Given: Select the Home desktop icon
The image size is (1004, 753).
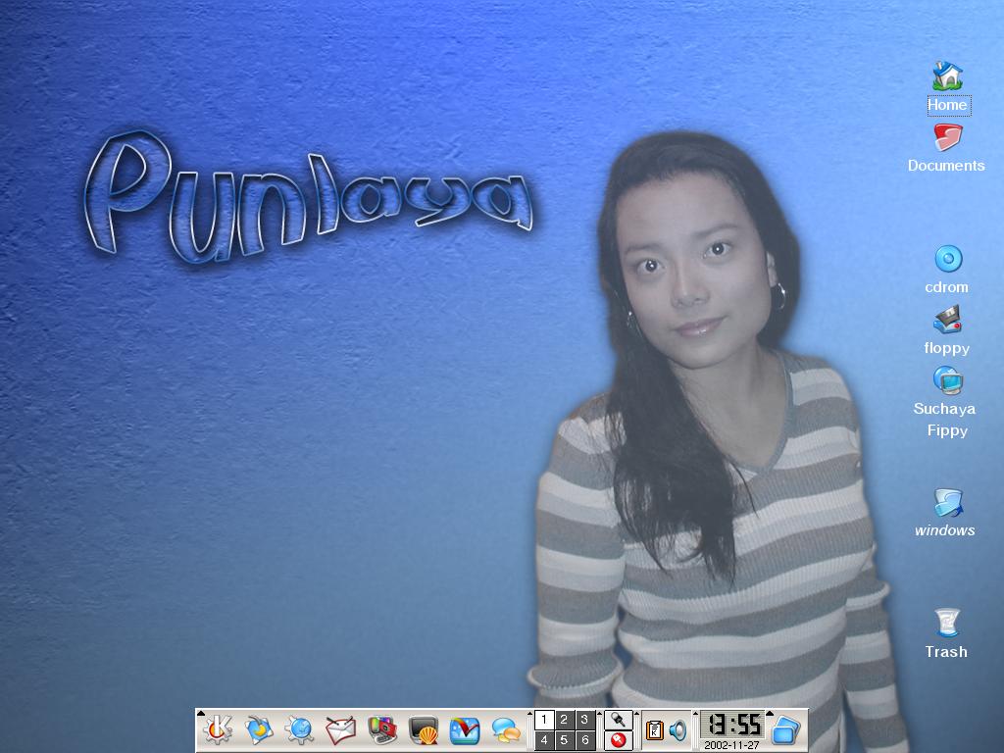Looking at the screenshot, I should [948, 76].
